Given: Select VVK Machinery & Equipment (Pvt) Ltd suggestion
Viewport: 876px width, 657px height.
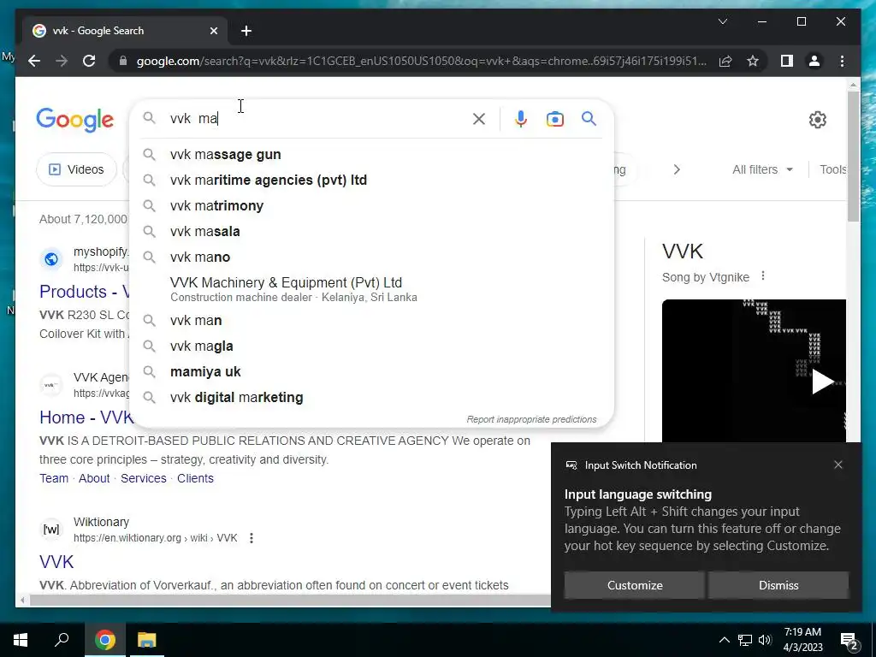Looking at the screenshot, I should tap(371, 289).
